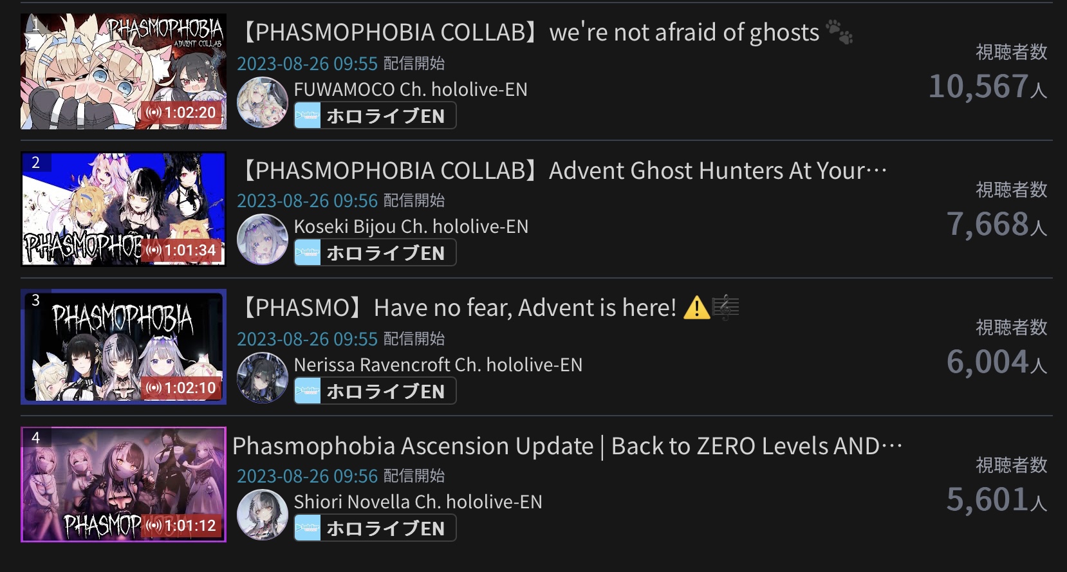Click hololive logo in Koseki Bijou's tag
Screen dimensions: 1067x572
(308, 253)
